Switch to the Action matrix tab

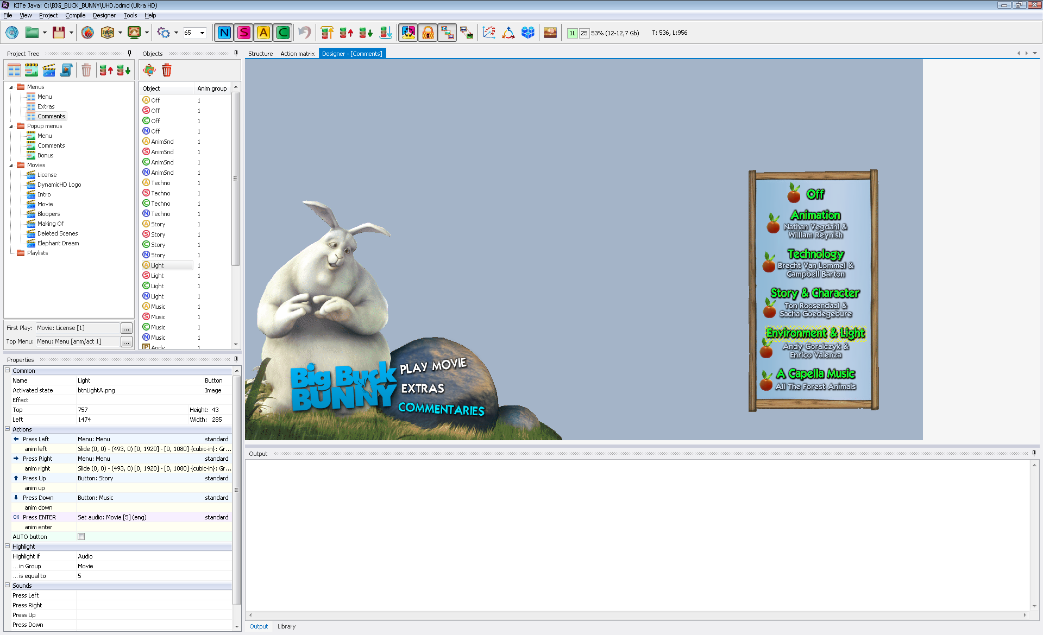tap(297, 54)
